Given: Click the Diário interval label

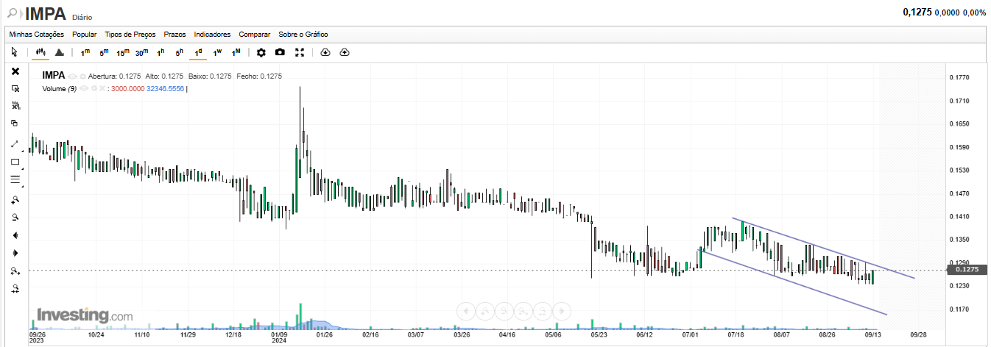Looking at the screenshot, I should tap(82, 16).
